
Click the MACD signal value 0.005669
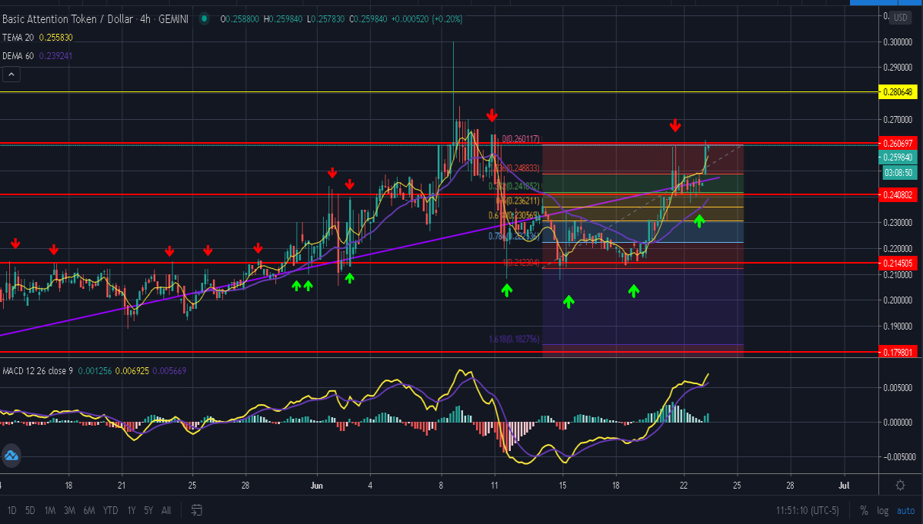pos(169,370)
